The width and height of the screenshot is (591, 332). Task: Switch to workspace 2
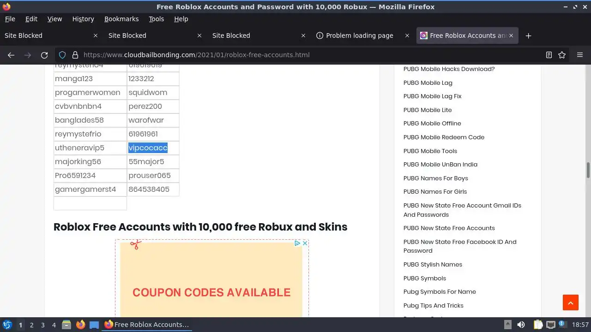coord(31,325)
